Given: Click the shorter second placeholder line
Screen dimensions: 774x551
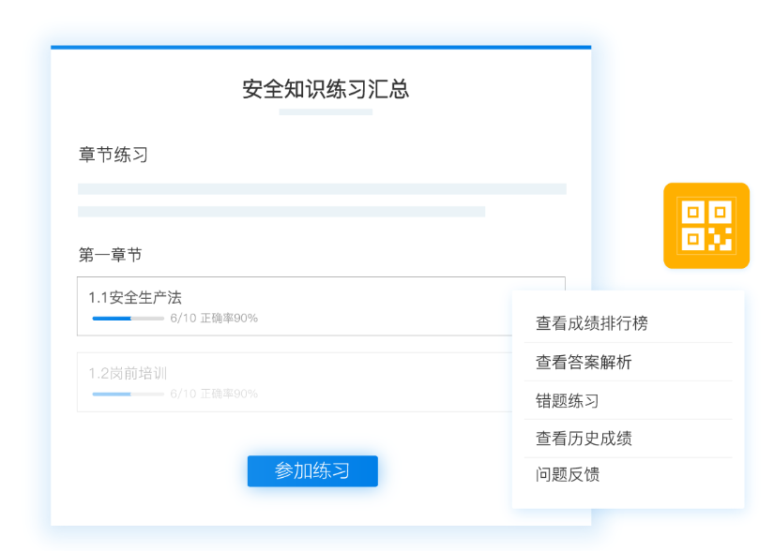Looking at the screenshot, I should [281, 212].
